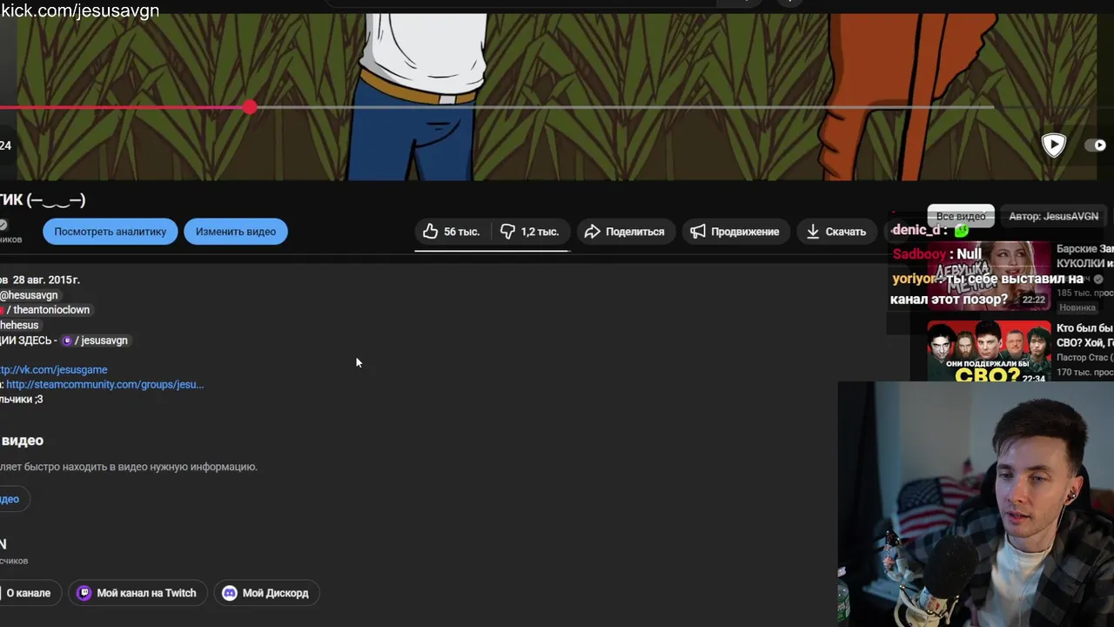This screenshot has height=627, width=1114.
Task: Click the red progress bar scrubber handle
Action: point(250,107)
